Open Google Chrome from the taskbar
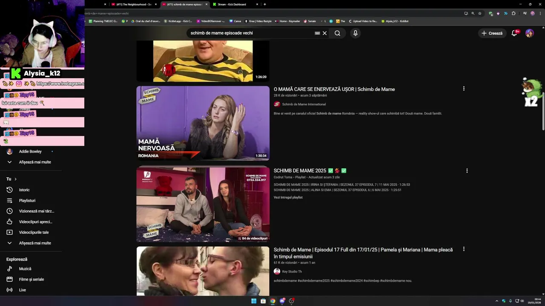 pyautogui.click(x=272, y=301)
